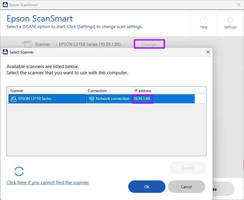Click the Wi-Fi network connection icon
Image resolution: width=244 pixels, height=200 pixels.
(91, 99)
